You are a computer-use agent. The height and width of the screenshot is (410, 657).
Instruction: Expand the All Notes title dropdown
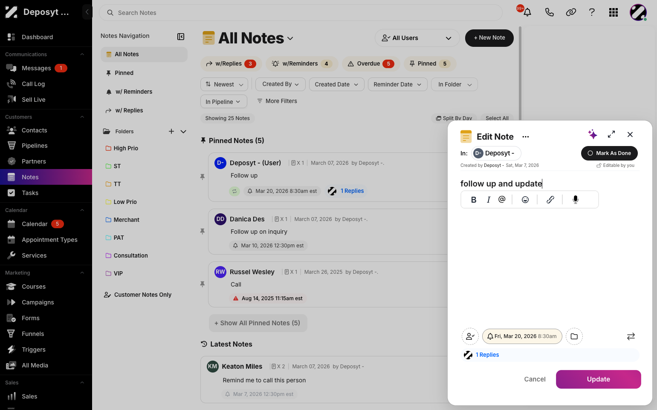290,38
